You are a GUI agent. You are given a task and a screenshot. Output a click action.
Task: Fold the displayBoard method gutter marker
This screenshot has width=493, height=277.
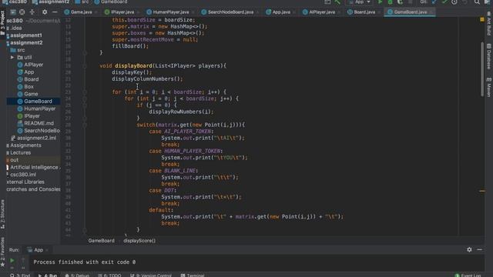pyautogui.click(x=85, y=66)
